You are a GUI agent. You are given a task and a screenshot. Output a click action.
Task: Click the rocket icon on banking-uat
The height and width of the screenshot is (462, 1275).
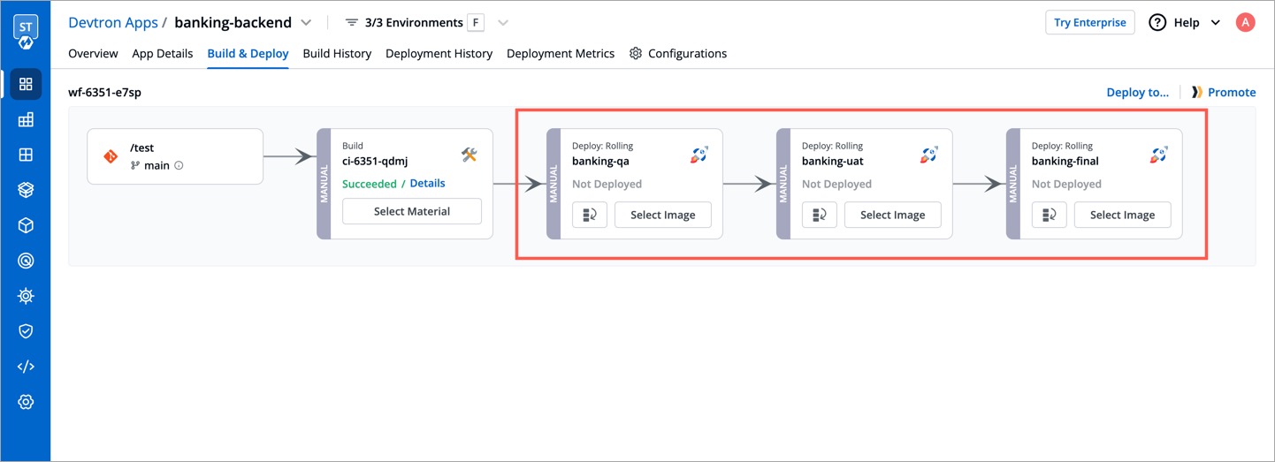(929, 155)
